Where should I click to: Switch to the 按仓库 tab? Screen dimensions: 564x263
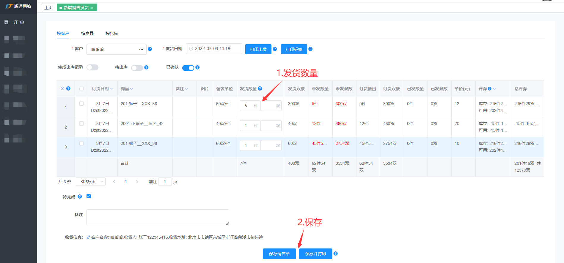(111, 33)
